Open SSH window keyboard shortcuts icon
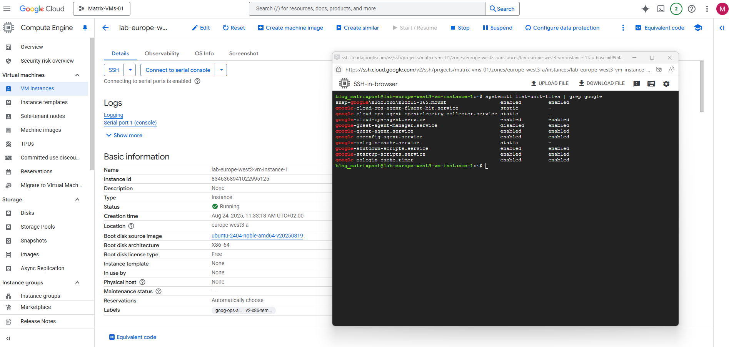Image resolution: width=729 pixels, height=347 pixels. click(x=651, y=84)
